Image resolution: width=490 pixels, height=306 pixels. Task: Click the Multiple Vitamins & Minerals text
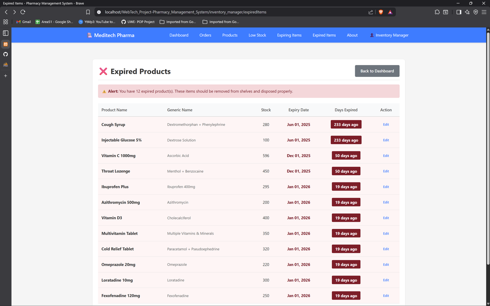click(x=191, y=233)
